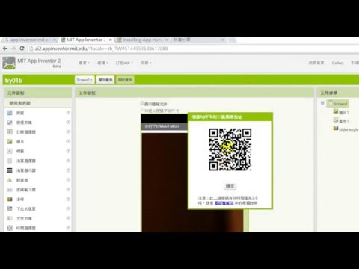Collapse the Screen1 tree expander
Image resolution: width=359 pixels, height=269 pixels.
[322, 103]
